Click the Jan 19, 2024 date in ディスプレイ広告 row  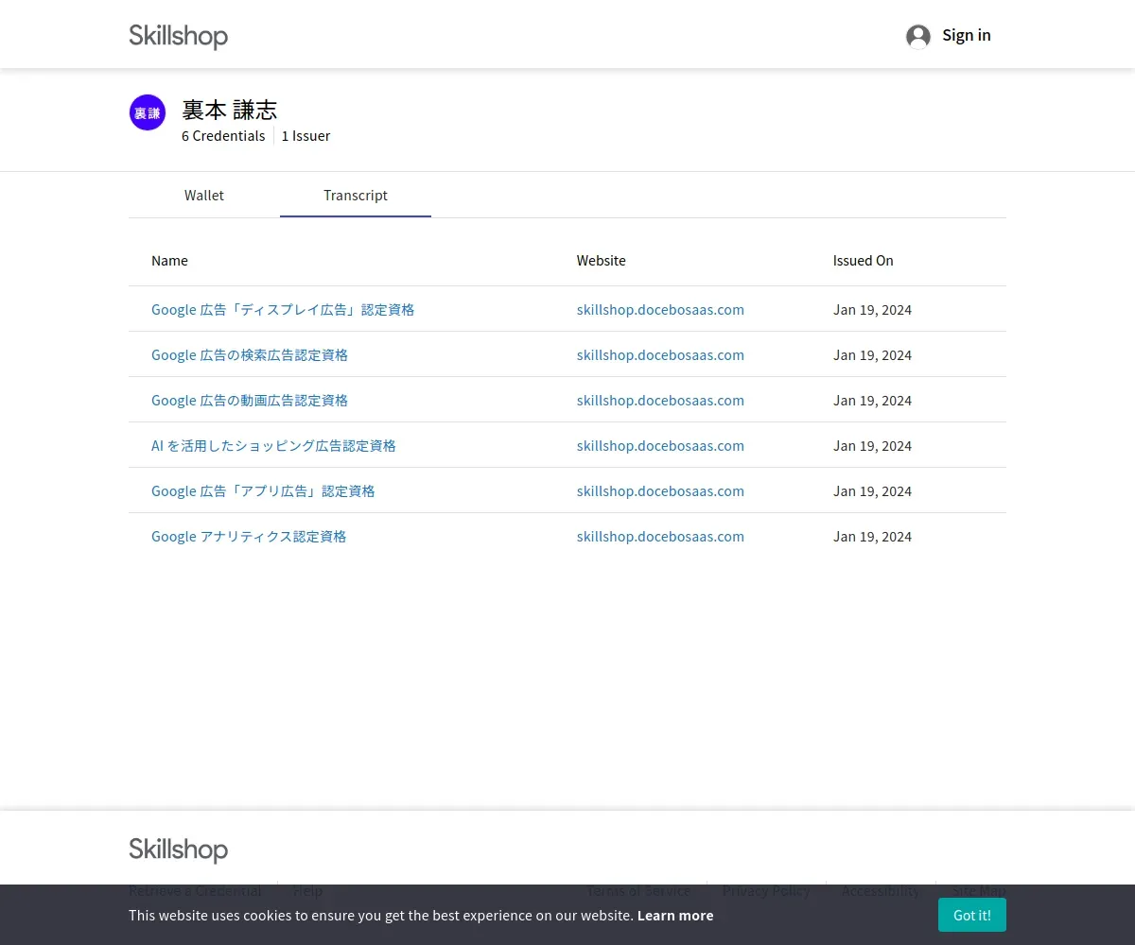click(872, 309)
